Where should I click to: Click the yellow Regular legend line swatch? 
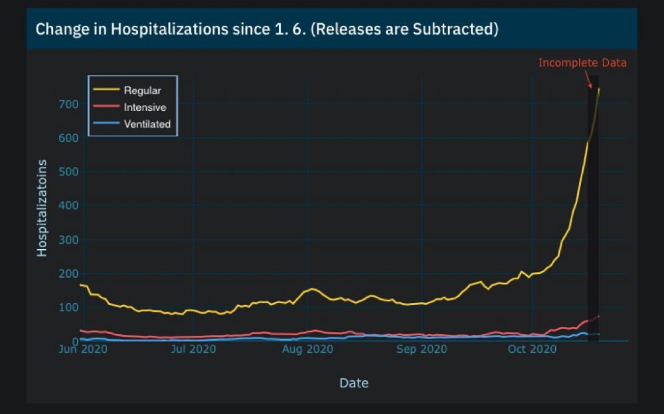point(106,90)
